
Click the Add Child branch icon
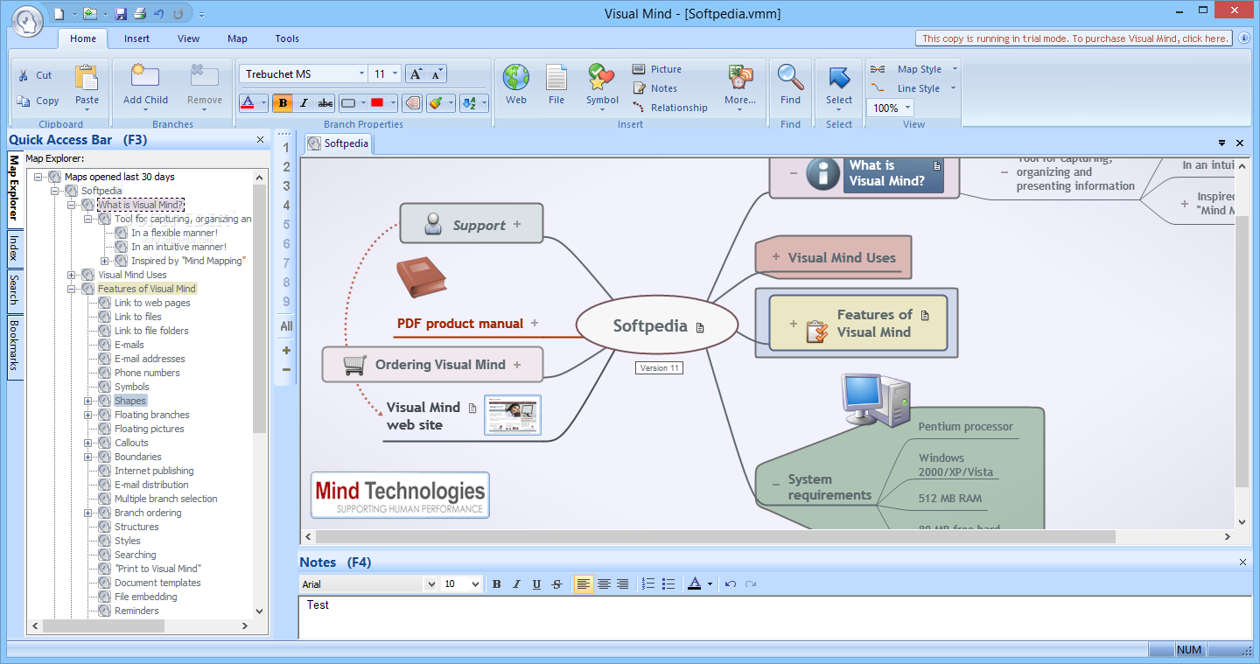coord(145,75)
